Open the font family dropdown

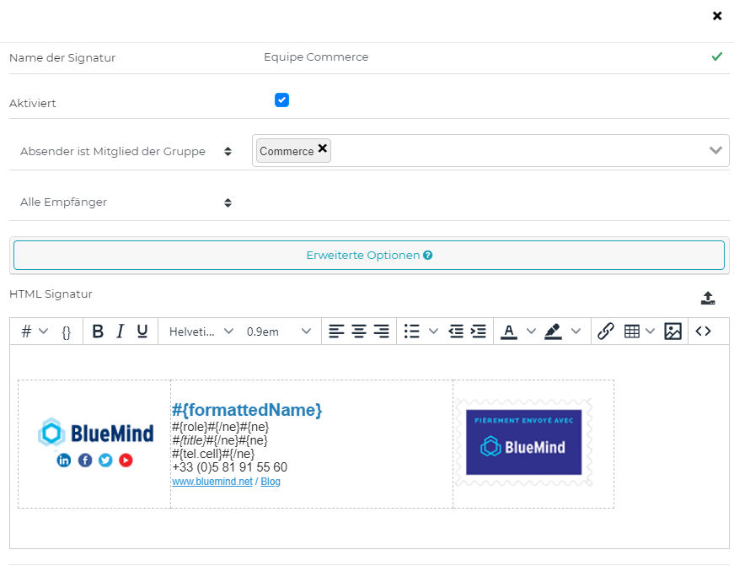(201, 332)
